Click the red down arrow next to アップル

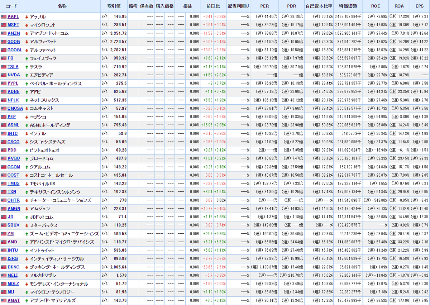point(27,17)
